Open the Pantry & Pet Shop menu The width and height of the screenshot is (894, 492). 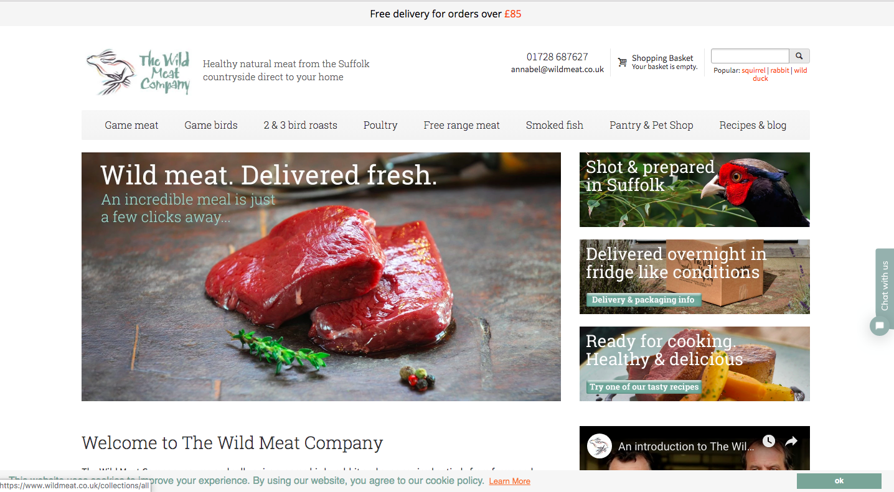click(651, 125)
